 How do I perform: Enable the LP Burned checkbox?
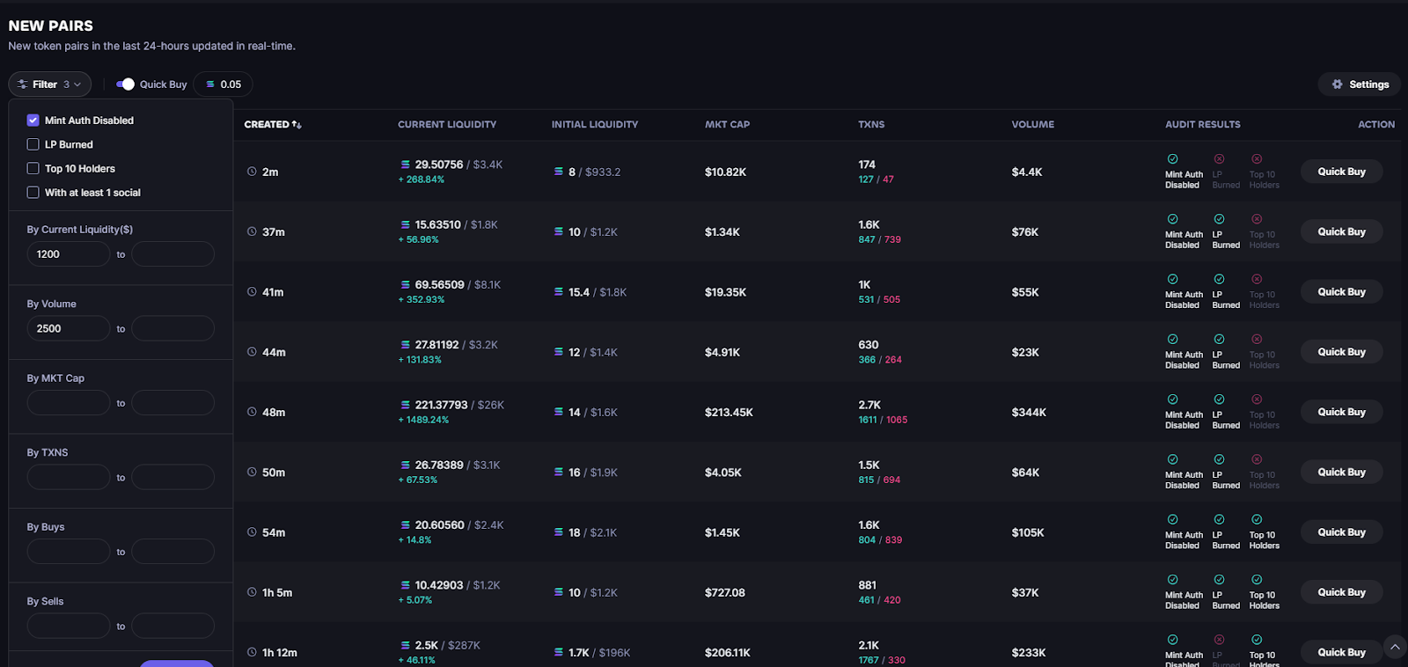(x=33, y=144)
